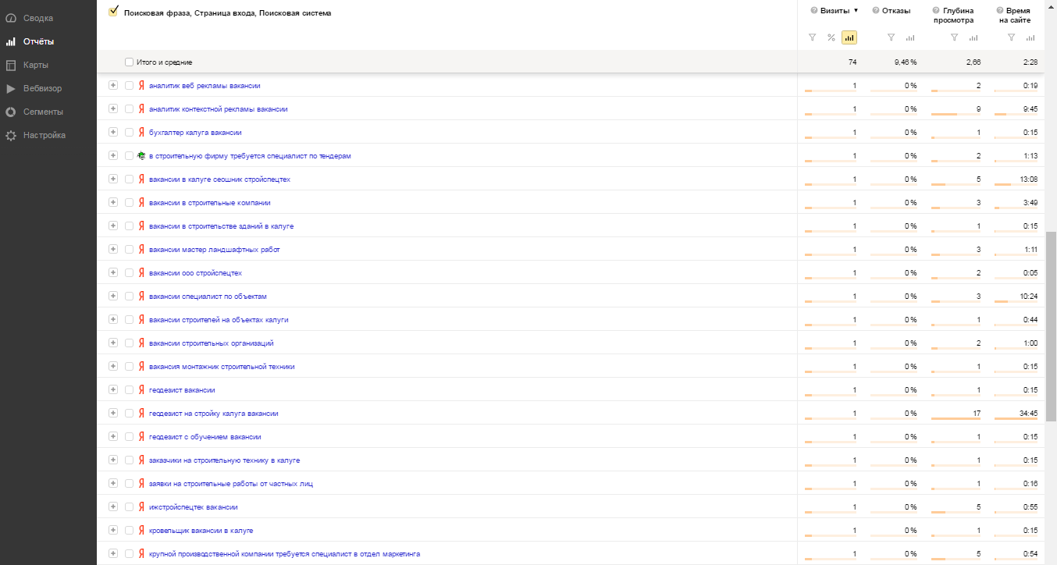Expand the row 'вакансии строителей на объектах калуги'
The width and height of the screenshot is (1057, 565).
(x=113, y=320)
